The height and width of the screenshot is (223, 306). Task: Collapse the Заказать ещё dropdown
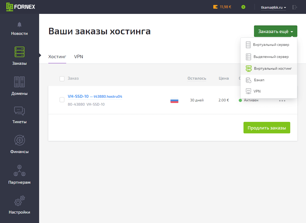point(275,31)
